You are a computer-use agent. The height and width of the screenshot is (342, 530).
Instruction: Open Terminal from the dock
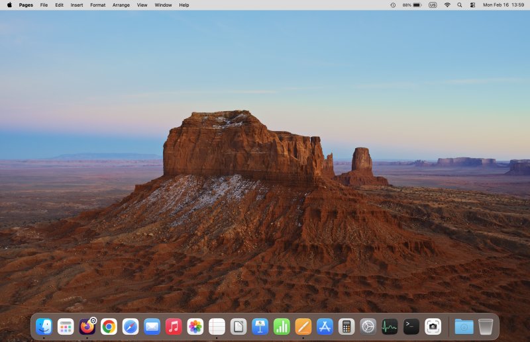[411, 326]
